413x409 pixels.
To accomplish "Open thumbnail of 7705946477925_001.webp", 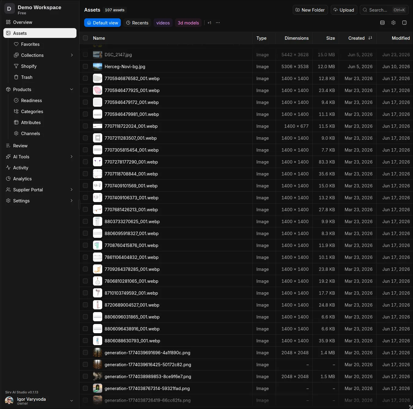I will (x=98, y=90).
